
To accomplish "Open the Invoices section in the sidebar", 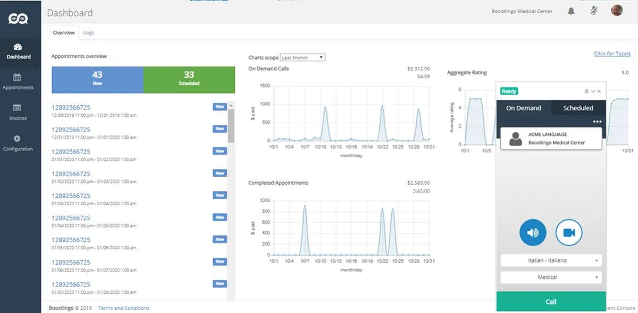I will (18, 112).
